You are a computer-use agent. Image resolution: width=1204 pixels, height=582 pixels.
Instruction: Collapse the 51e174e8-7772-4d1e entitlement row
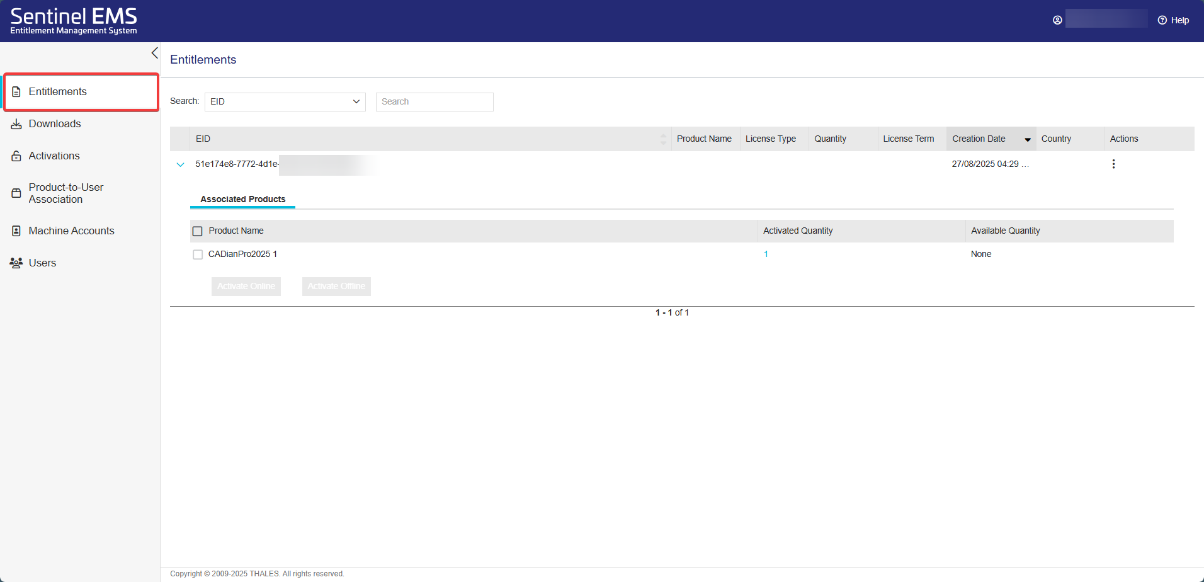coord(180,164)
